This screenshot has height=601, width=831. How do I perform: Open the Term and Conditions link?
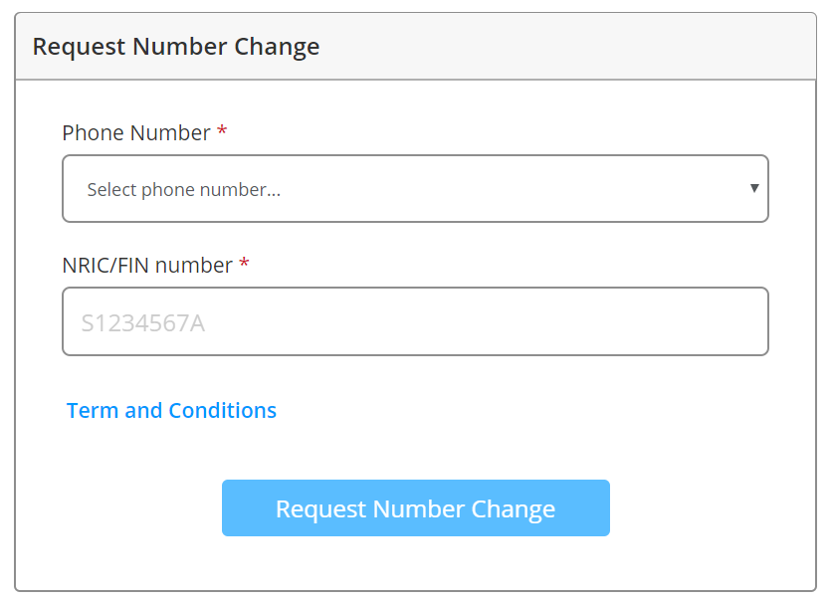pos(171,410)
